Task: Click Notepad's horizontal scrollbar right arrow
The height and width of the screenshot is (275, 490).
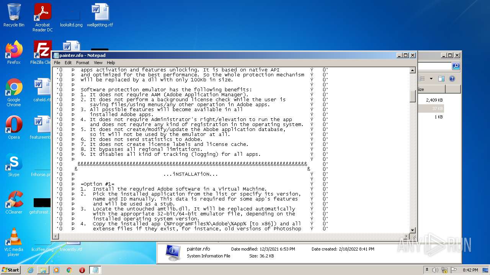Action: [407, 236]
